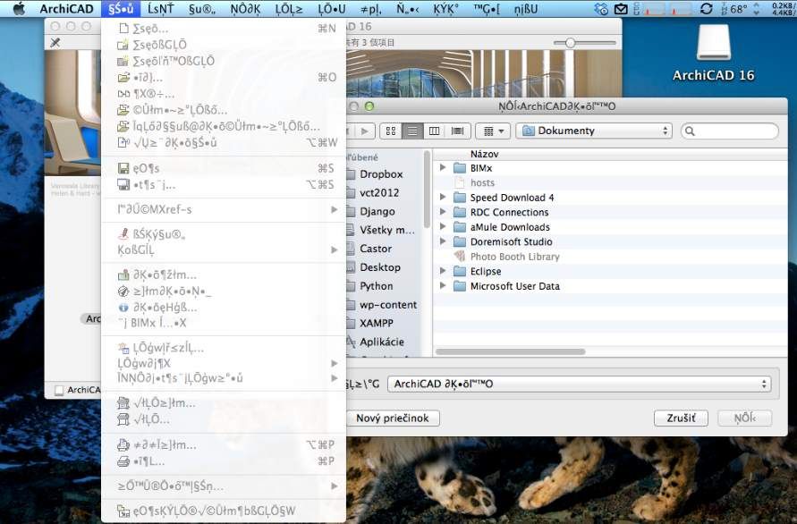Select Dropbox in the sidebar
Image resolution: width=797 pixels, height=524 pixels.
[381, 174]
